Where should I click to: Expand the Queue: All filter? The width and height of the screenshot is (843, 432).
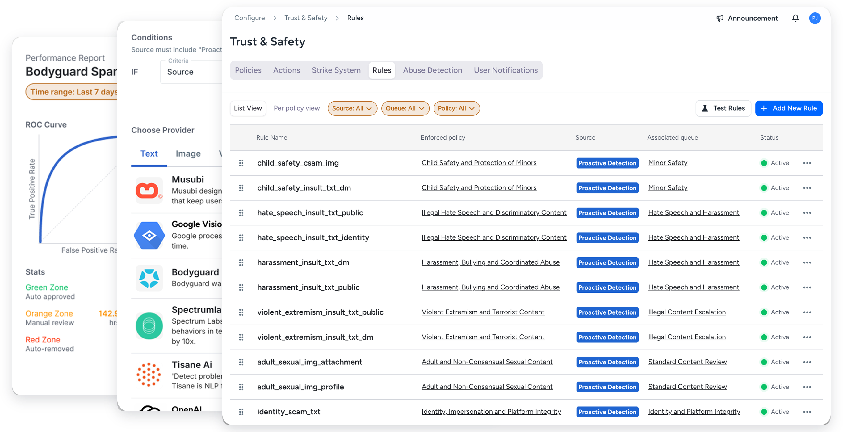pos(405,108)
